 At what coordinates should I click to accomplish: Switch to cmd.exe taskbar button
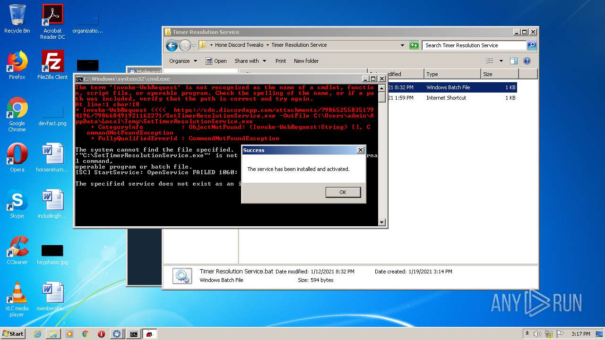point(134,334)
